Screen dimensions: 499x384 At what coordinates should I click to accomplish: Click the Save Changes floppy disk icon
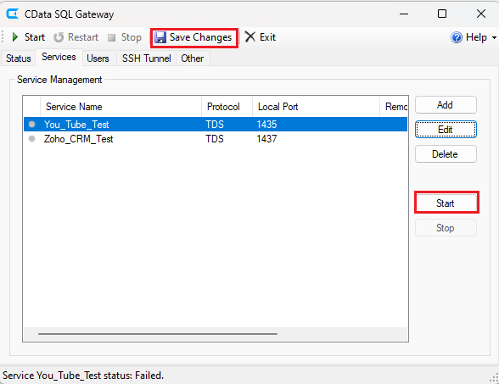[x=160, y=37]
